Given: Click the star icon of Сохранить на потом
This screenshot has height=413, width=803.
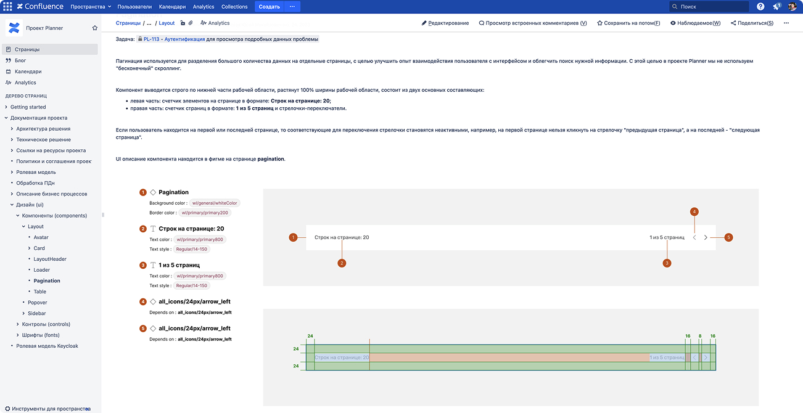Looking at the screenshot, I should 599,23.
